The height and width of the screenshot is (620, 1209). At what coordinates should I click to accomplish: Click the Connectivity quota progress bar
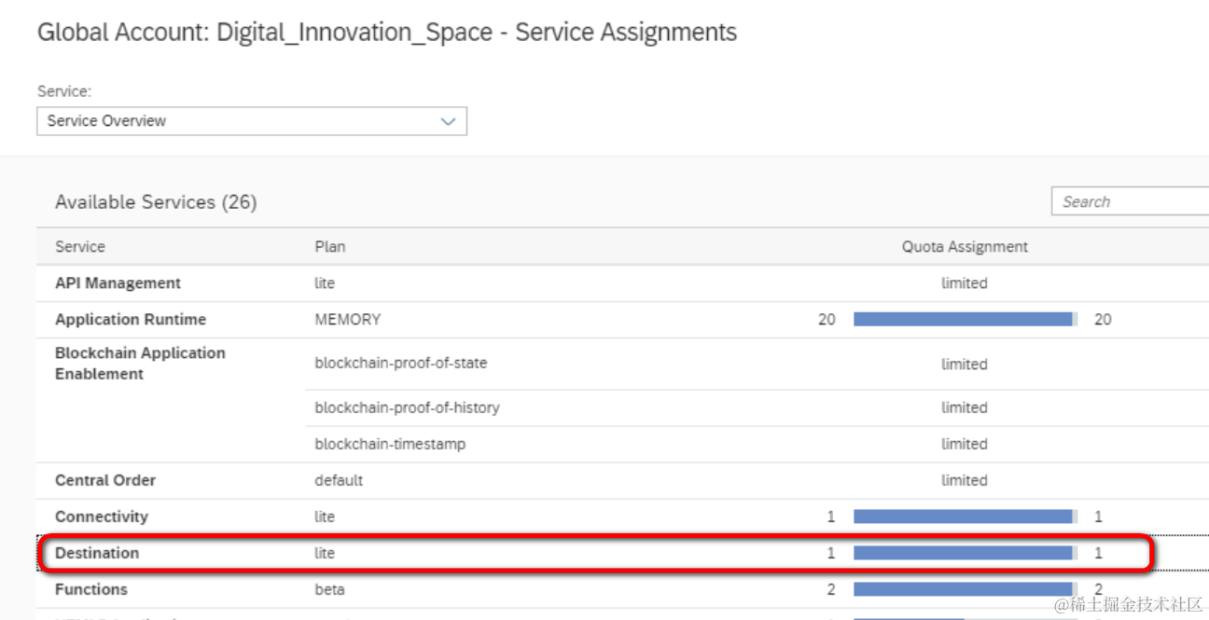point(965,517)
